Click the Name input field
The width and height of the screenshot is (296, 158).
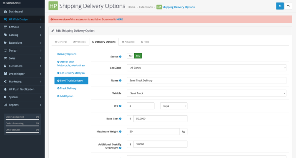tap(206, 80)
